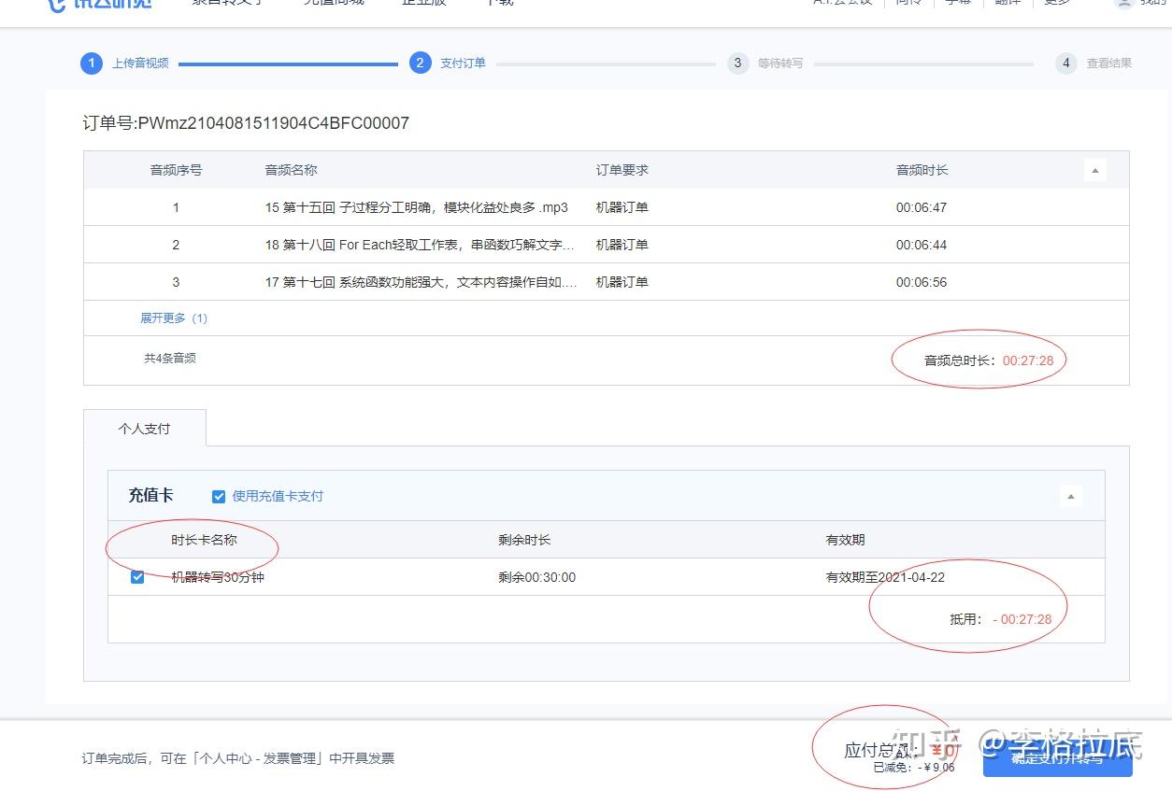Click audio row 15 第十五回 name

pos(417,207)
